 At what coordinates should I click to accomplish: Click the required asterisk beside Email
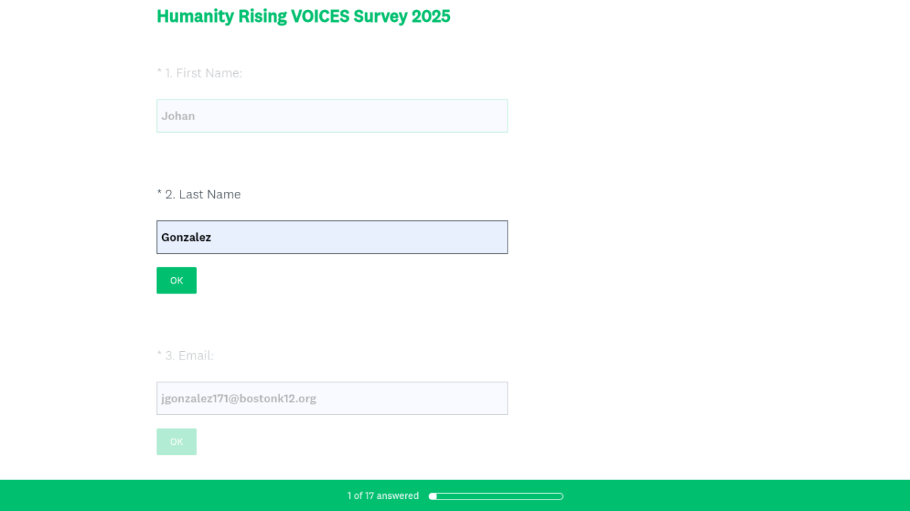pos(159,355)
